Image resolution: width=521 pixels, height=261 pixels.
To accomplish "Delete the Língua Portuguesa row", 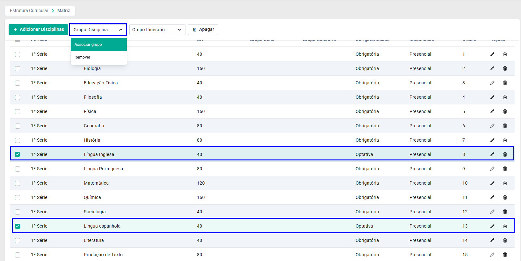I will click(x=505, y=169).
